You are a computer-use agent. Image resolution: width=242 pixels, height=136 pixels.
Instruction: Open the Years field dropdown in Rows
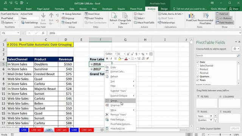coord(211,116)
